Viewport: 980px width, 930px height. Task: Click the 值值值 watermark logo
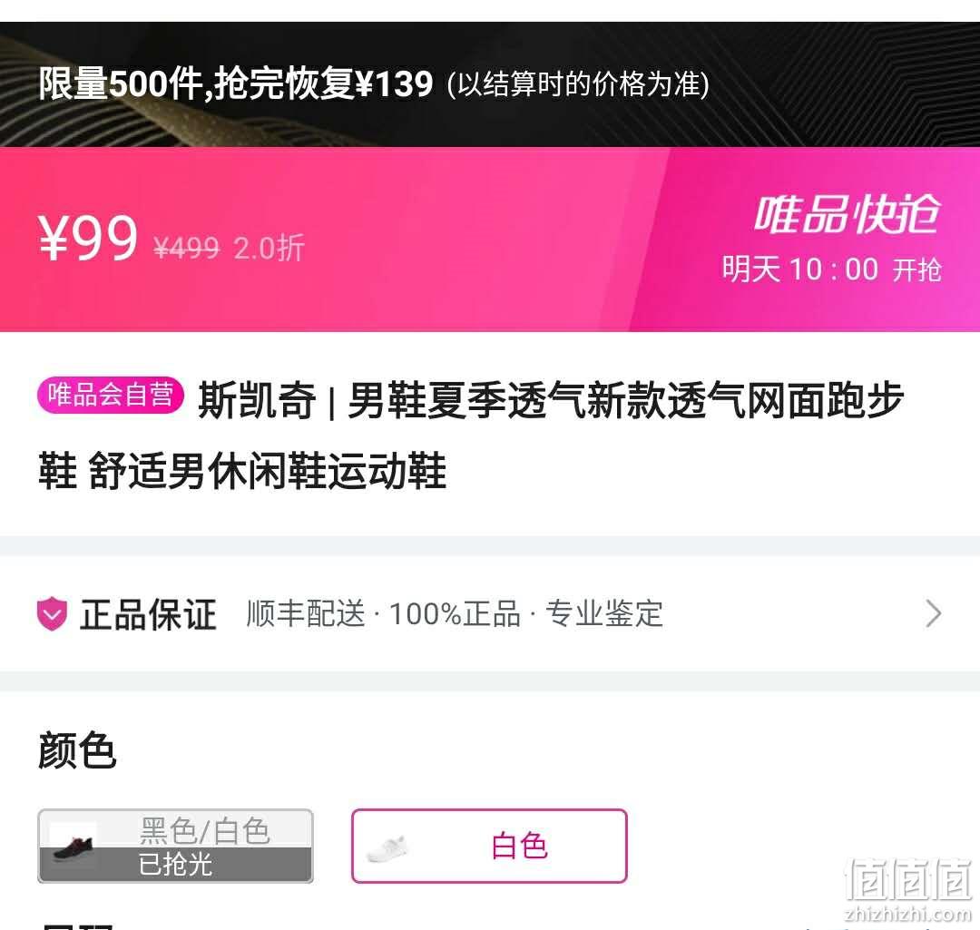pos(908,889)
